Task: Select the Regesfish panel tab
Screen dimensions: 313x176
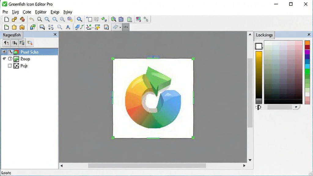Action: point(12,35)
